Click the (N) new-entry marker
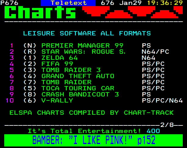 (x=30, y=46)
